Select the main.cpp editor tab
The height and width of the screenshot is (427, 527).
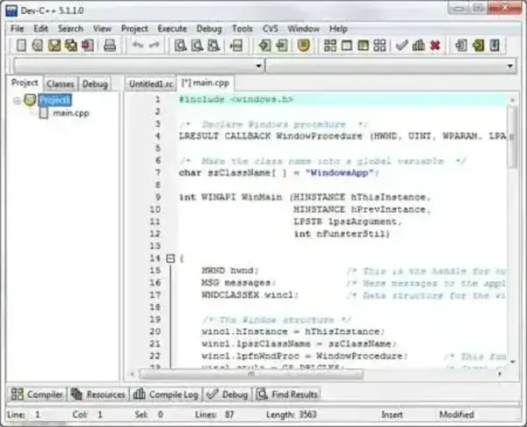point(206,83)
